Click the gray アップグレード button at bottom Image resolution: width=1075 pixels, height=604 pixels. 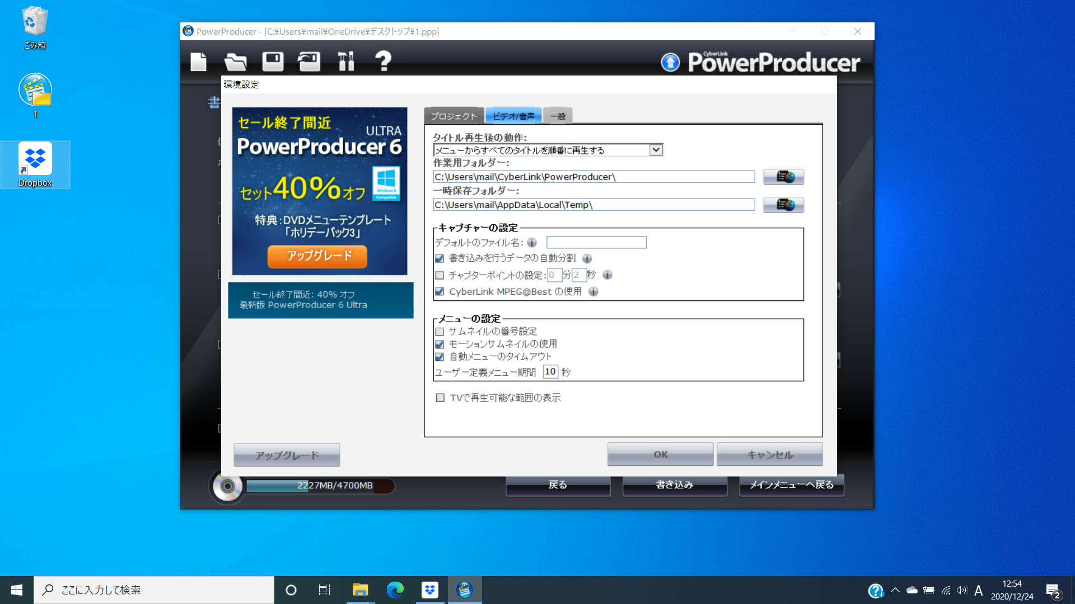[x=287, y=455]
